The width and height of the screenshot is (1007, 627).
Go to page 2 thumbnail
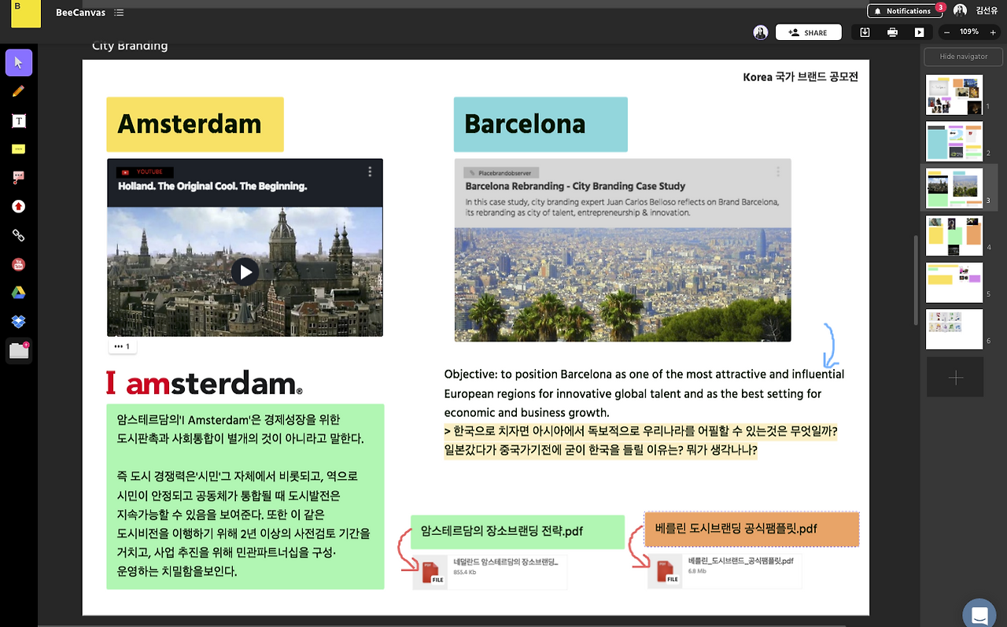(954, 142)
